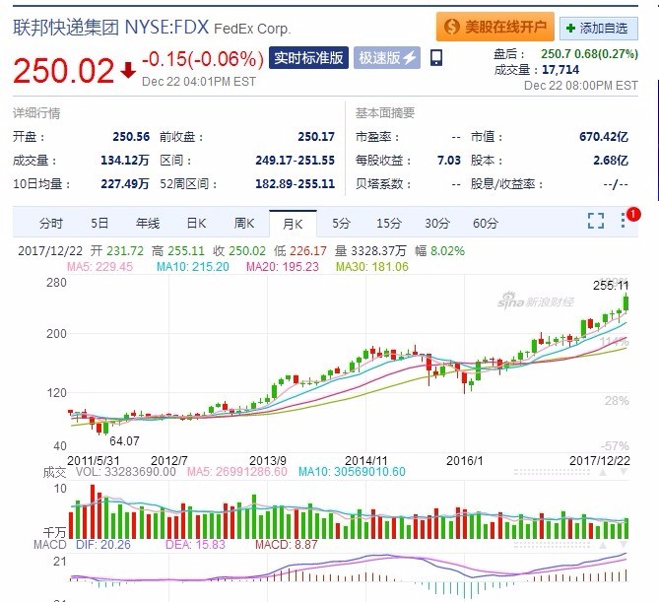Select the 5日 chart tab
Image resolution: width=659 pixels, height=602 pixels.
tap(99, 223)
